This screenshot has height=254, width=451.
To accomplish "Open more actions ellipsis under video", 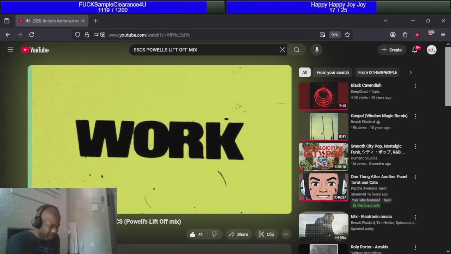I will click(286, 234).
